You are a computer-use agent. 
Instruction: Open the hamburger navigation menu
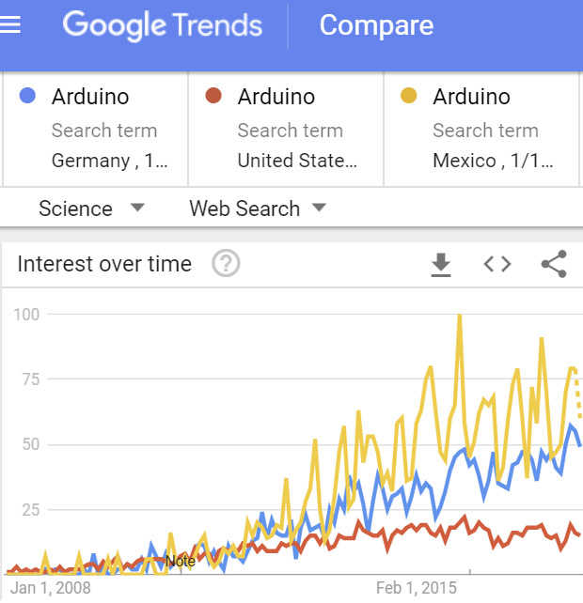pos(10,25)
